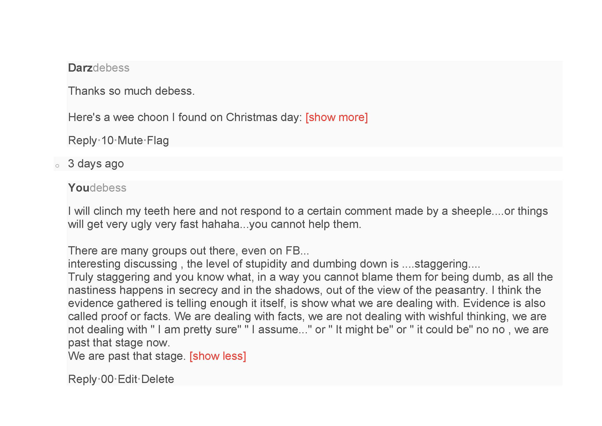602x426 pixels.
Task: Mute the user Darz
Action: click(130, 141)
